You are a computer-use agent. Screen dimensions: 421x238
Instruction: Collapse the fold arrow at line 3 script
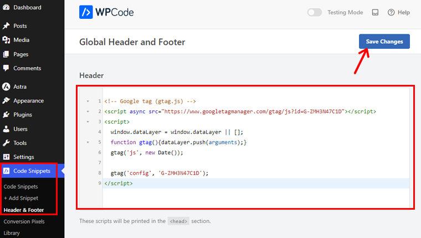click(88, 122)
